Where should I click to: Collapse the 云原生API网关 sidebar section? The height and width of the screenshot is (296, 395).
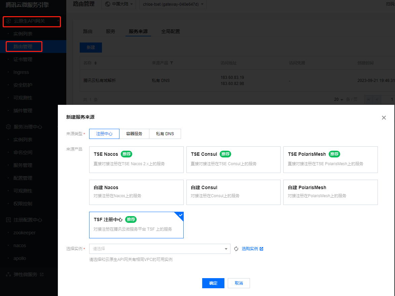(x=58, y=21)
